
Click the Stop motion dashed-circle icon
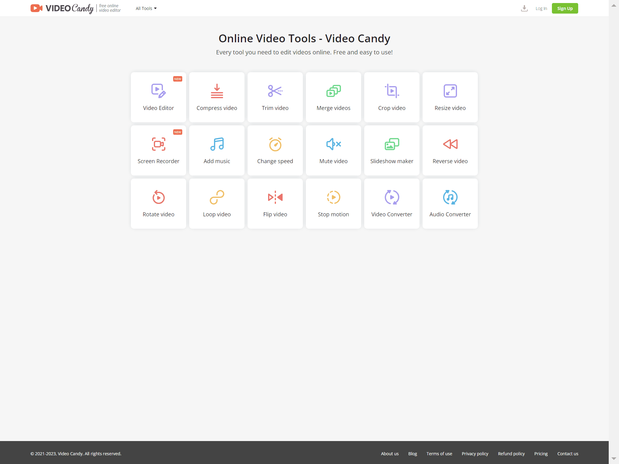point(333,197)
